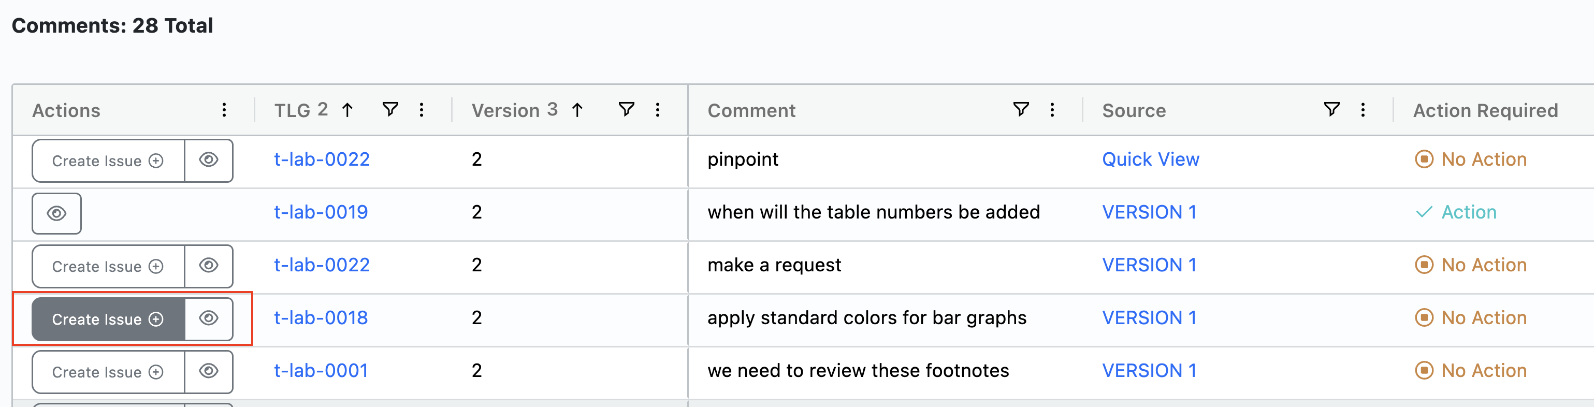This screenshot has width=1594, height=407.
Task: Toggle the eye icon on the t-lab-0019 row
Action: pyautogui.click(x=57, y=213)
